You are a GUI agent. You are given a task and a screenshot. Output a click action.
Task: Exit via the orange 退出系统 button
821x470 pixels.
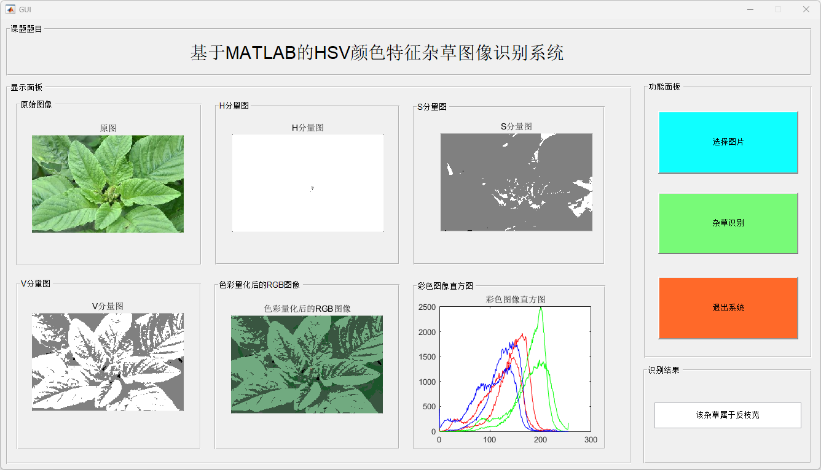pyautogui.click(x=728, y=308)
